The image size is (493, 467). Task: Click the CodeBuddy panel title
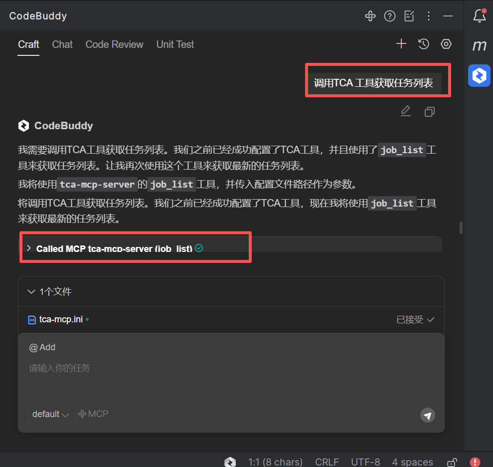(x=38, y=16)
